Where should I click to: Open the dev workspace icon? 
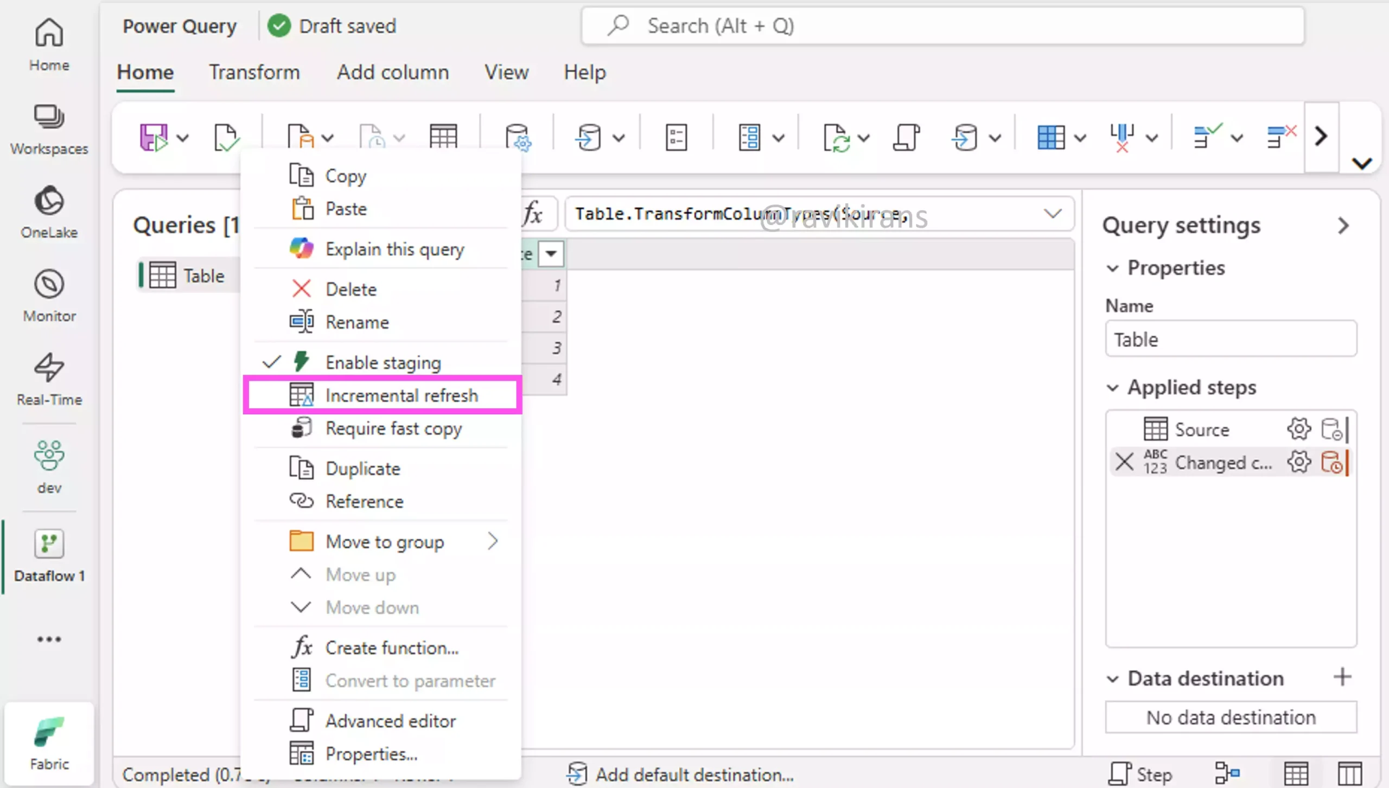point(49,466)
